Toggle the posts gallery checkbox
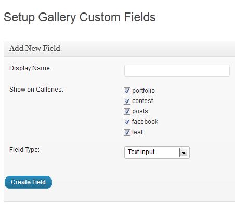 [x=127, y=111]
